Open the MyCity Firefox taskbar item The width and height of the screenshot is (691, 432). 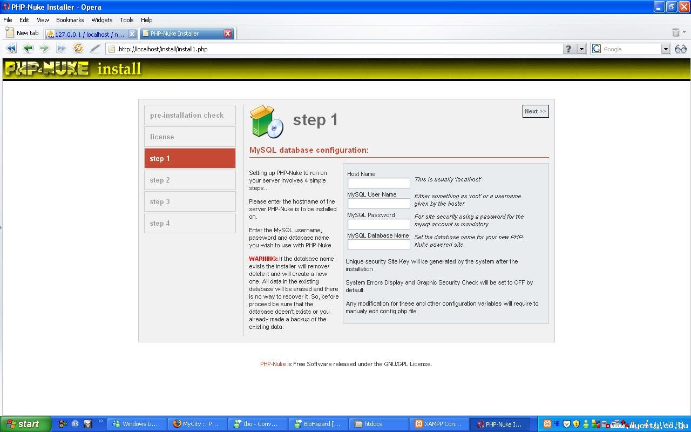198,424
